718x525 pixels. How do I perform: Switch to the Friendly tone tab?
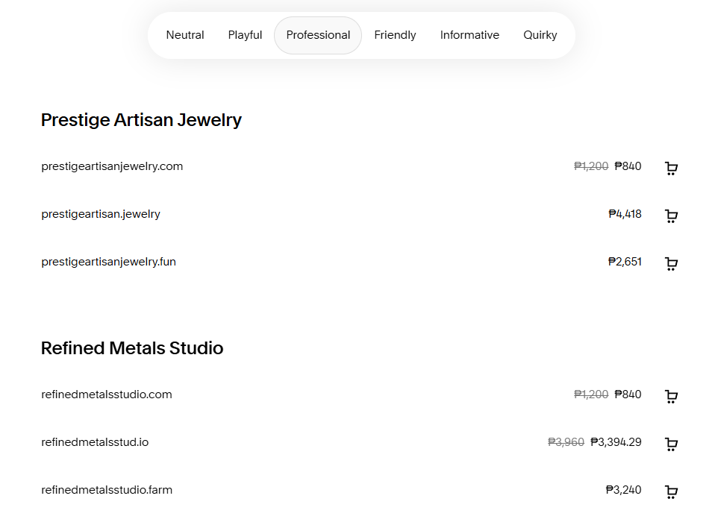(x=395, y=34)
